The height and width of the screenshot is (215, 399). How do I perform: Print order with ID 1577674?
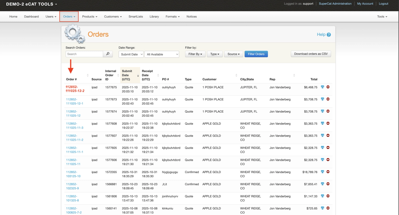[322, 111]
